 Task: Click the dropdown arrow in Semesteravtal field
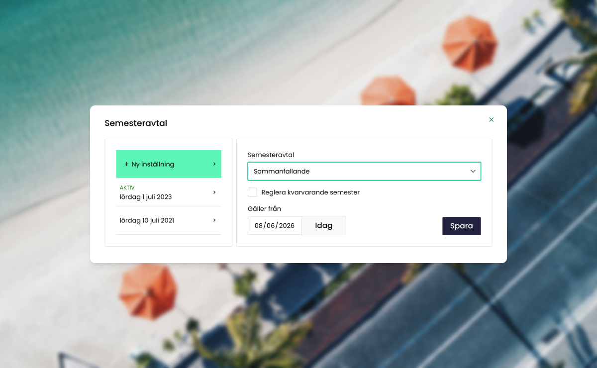[x=473, y=171]
